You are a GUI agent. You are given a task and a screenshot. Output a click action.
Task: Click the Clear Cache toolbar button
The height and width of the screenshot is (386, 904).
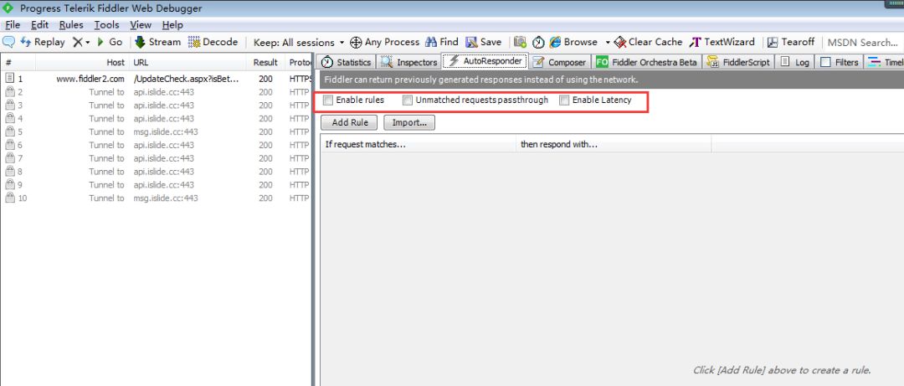tap(648, 42)
